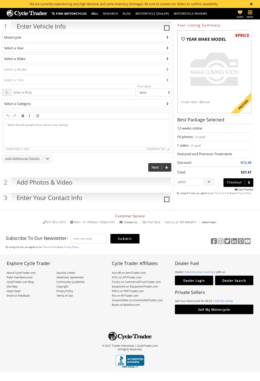
Task: Click the Sell My Motorcycle button
Action: [x=214, y=309]
